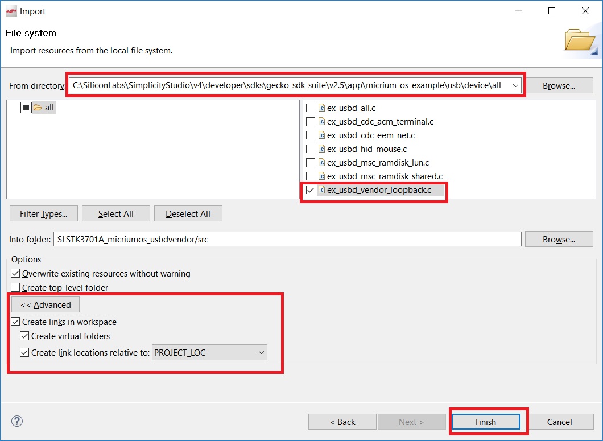Open the PROJECT_LOC relative location dropdown

[x=261, y=353]
